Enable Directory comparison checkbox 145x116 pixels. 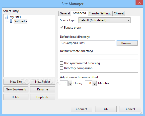62,68
